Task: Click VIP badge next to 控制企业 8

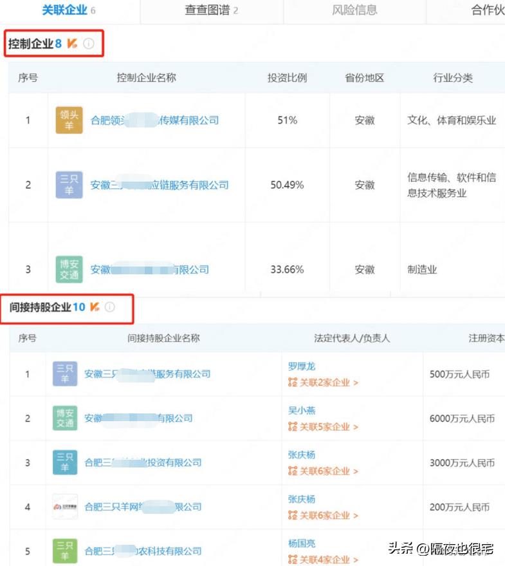Action: (73, 44)
